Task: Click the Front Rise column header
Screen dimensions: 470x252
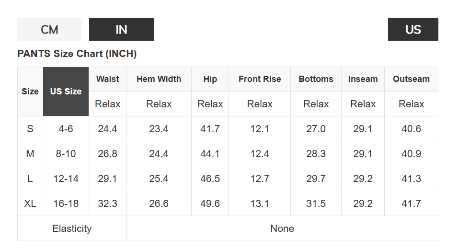Action: coord(260,79)
